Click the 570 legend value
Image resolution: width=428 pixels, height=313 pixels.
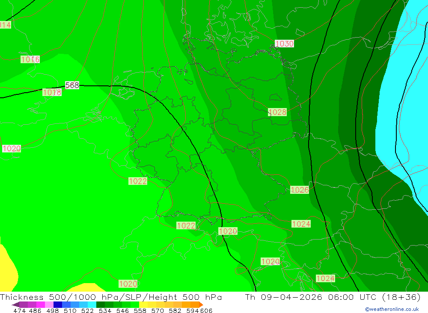[157, 311]
